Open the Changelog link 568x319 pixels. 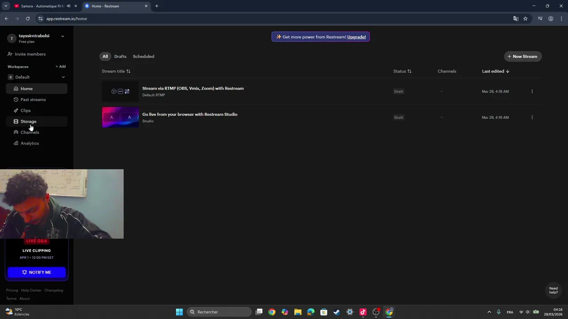54,290
